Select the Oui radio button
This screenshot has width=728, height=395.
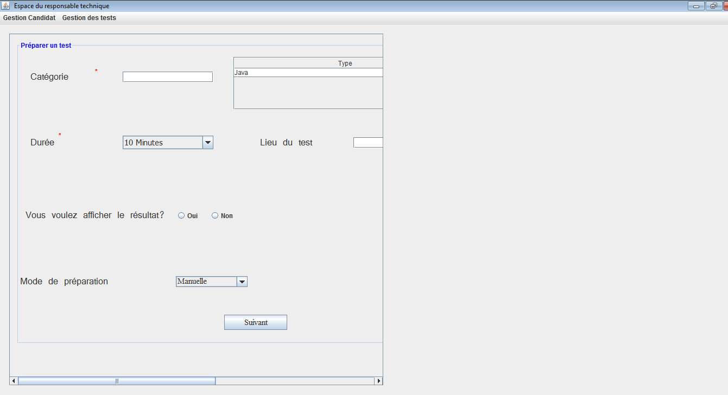181,215
